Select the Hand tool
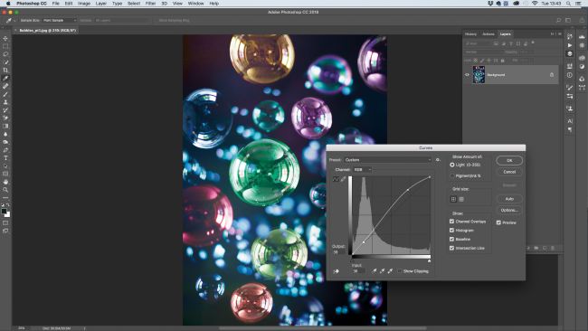The height and width of the screenshot is (331, 588). [5, 182]
